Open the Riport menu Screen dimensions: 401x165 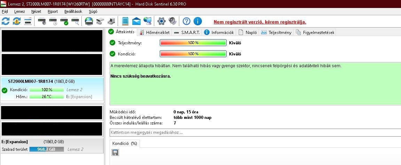tap(53, 11)
